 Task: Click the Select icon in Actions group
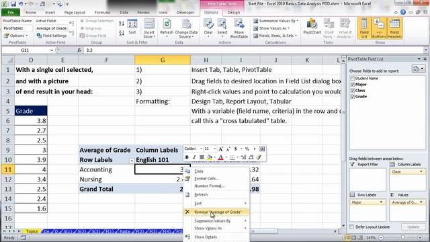coord(222,24)
